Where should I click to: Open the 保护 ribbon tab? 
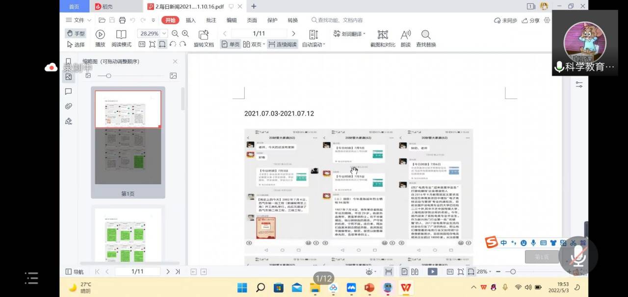272,20
